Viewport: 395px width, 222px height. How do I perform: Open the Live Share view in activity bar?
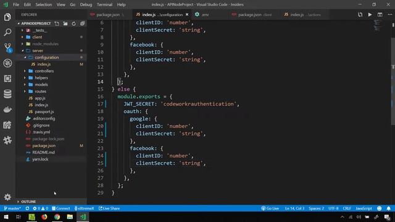[x=7, y=125]
